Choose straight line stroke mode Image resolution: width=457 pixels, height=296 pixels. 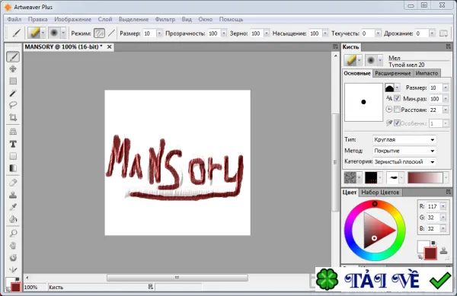click(x=111, y=33)
